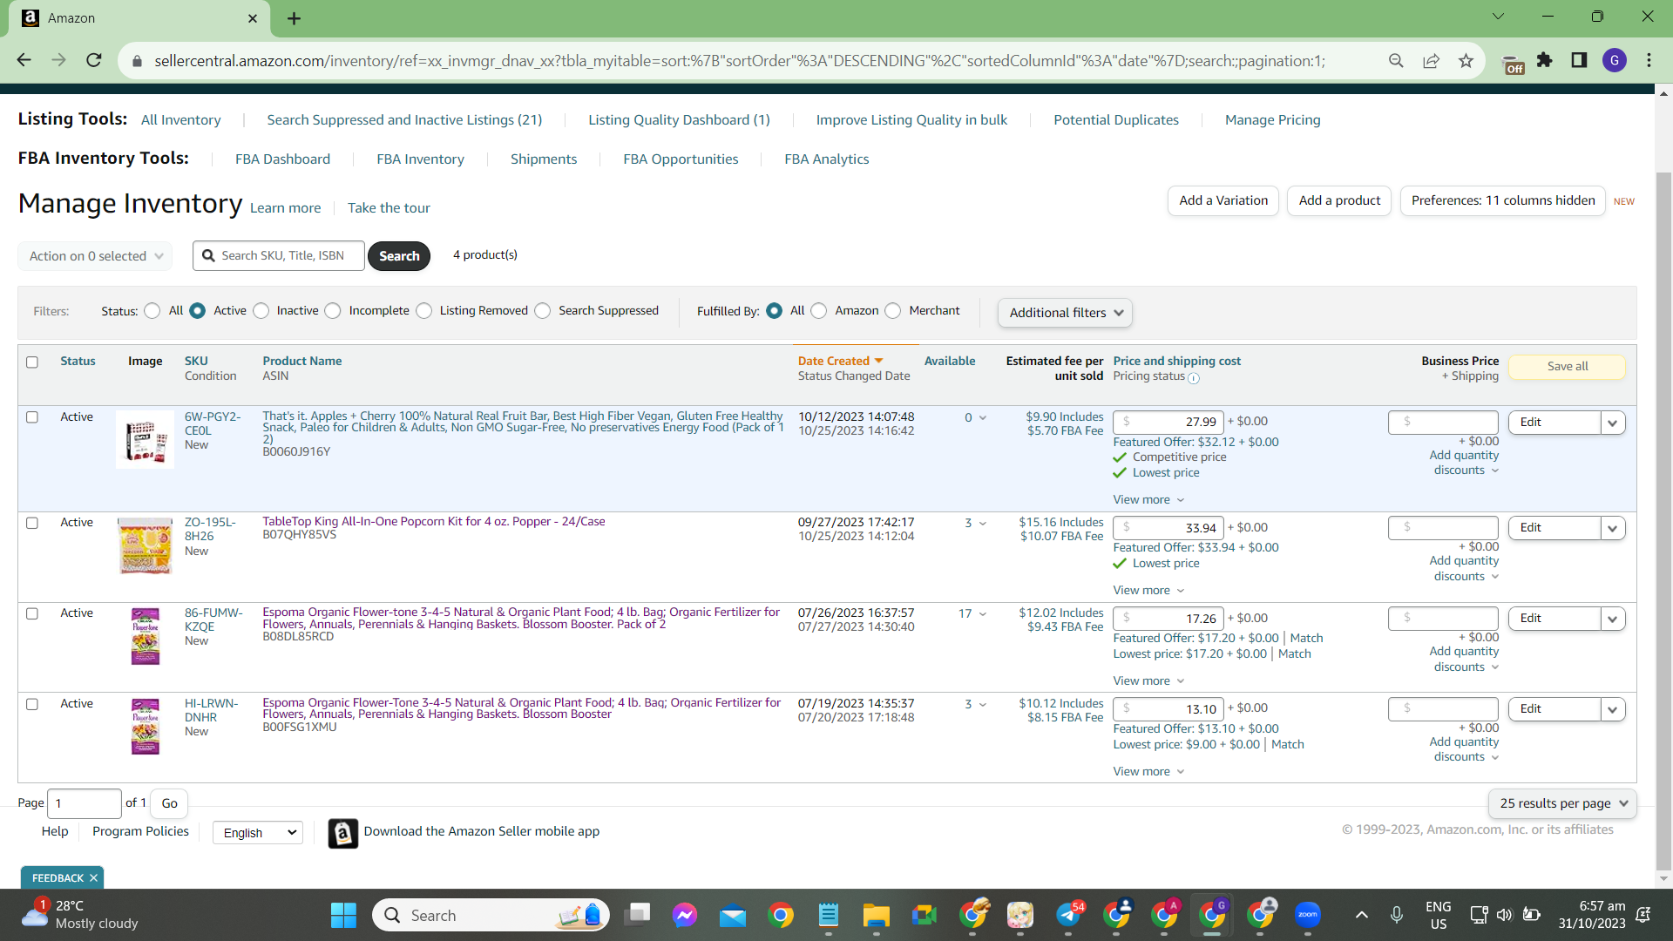This screenshot has height=941, width=1673.
Task: Click Save all button
Action: [1567, 367]
